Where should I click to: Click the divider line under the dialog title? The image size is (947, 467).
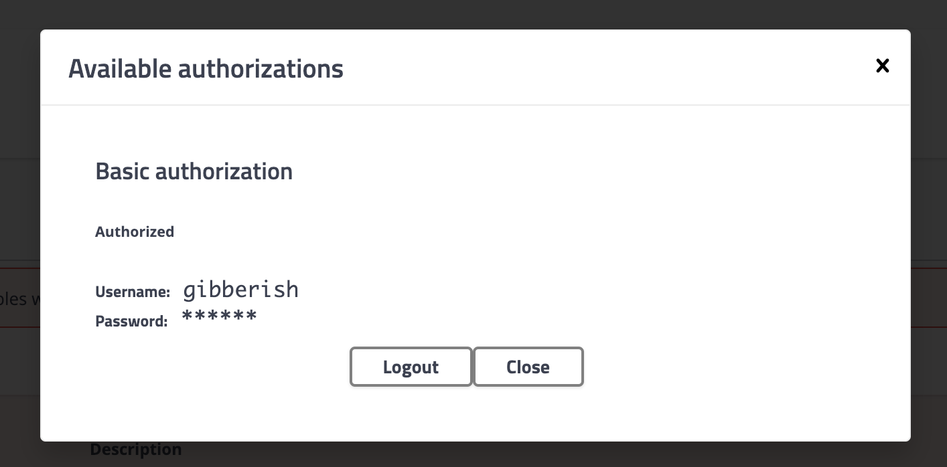point(476,105)
